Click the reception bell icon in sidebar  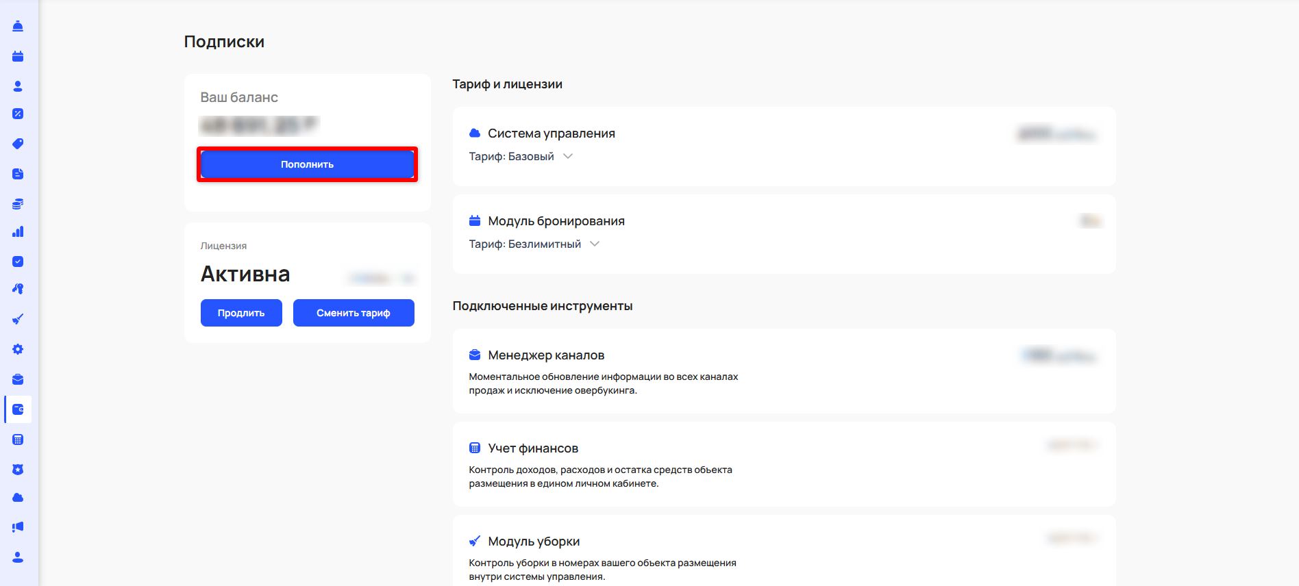coord(18,26)
